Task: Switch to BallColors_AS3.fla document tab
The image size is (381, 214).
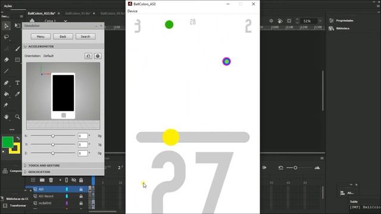Action: point(42,13)
